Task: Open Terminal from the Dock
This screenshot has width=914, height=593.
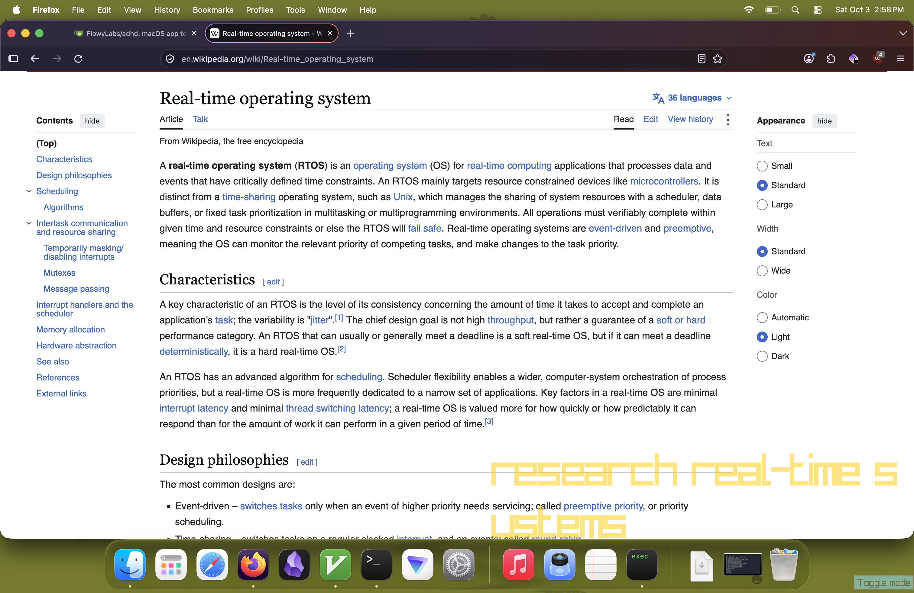Action: pyautogui.click(x=376, y=564)
